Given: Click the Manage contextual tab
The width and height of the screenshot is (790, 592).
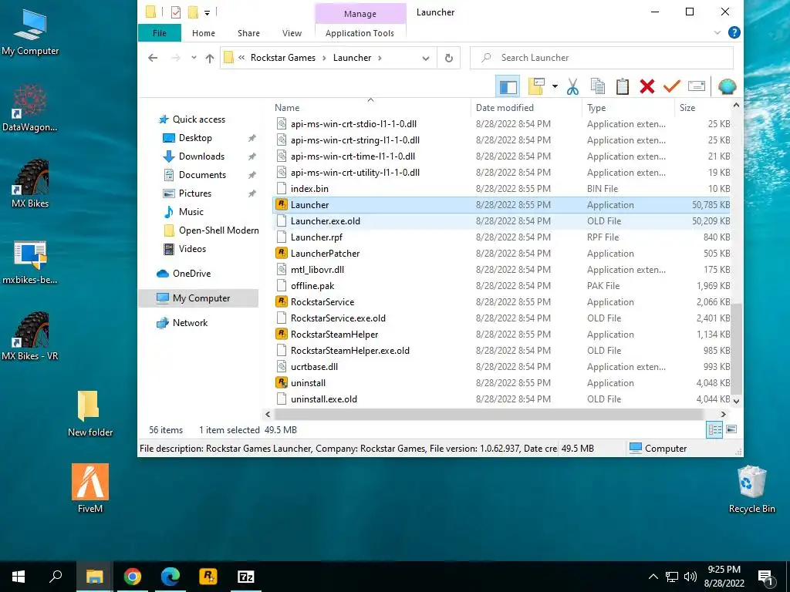Looking at the screenshot, I should tap(360, 14).
